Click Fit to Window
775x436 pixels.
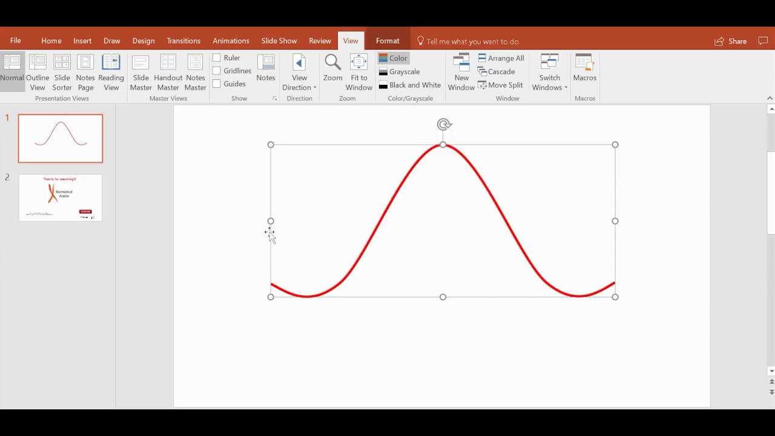coord(359,72)
